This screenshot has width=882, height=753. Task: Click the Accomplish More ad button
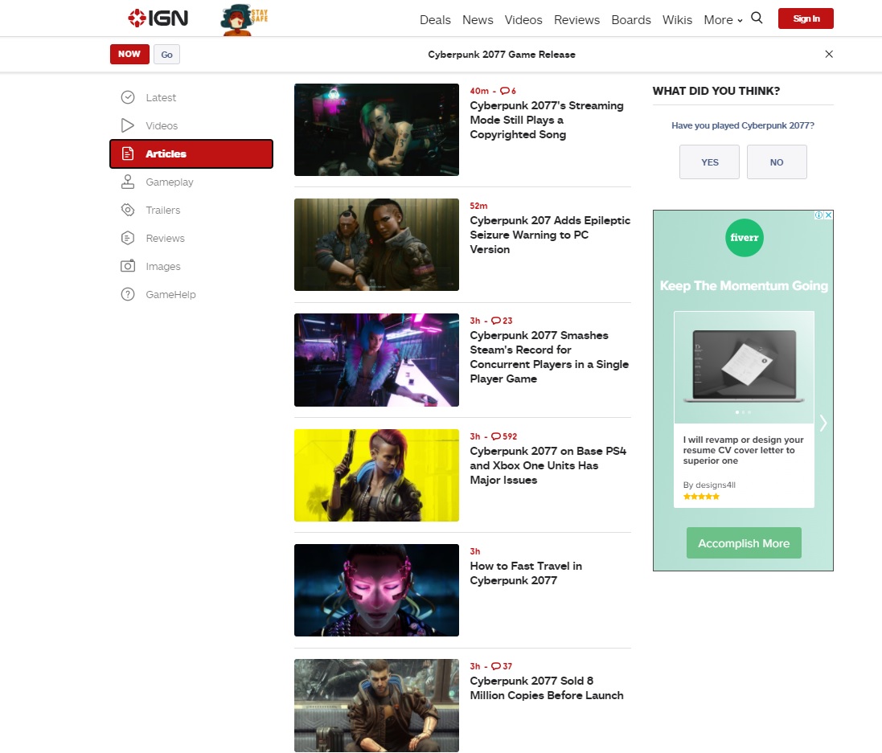pyautogui.click(x=744, y=543)
